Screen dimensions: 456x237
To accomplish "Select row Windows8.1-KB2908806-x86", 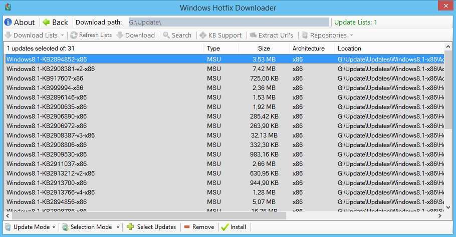I will point(224,145).
